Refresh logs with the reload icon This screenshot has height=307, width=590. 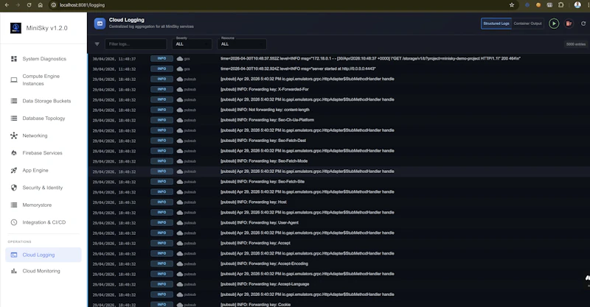[583, 24]
